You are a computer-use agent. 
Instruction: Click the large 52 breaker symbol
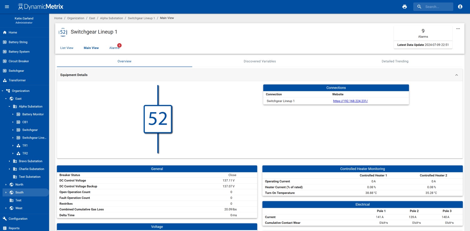[158, 119]
